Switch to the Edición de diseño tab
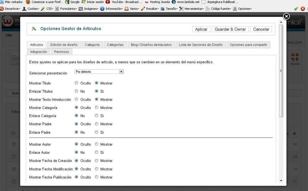The image size is (308, 191). point(64,45)
